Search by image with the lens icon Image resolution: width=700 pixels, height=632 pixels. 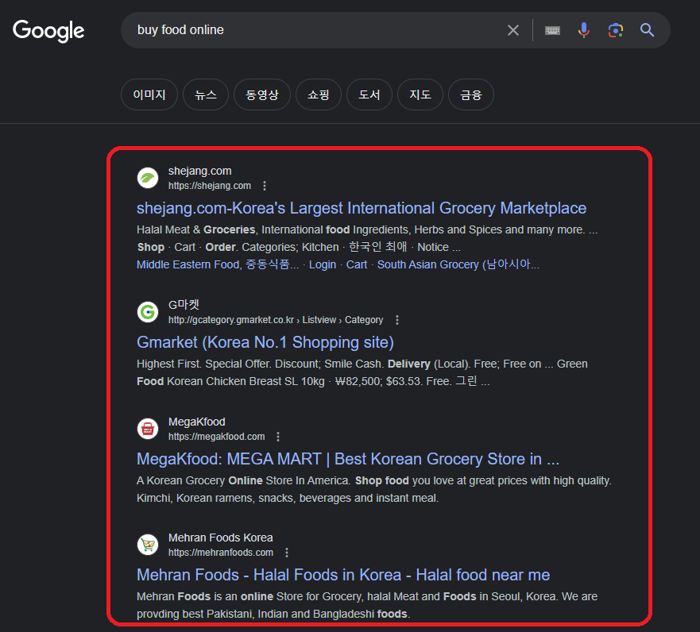[615, 30]
